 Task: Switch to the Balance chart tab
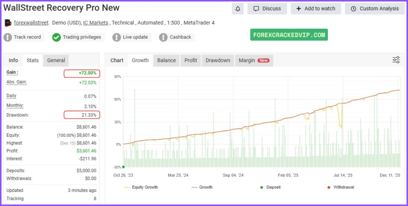tap(167, 60)
